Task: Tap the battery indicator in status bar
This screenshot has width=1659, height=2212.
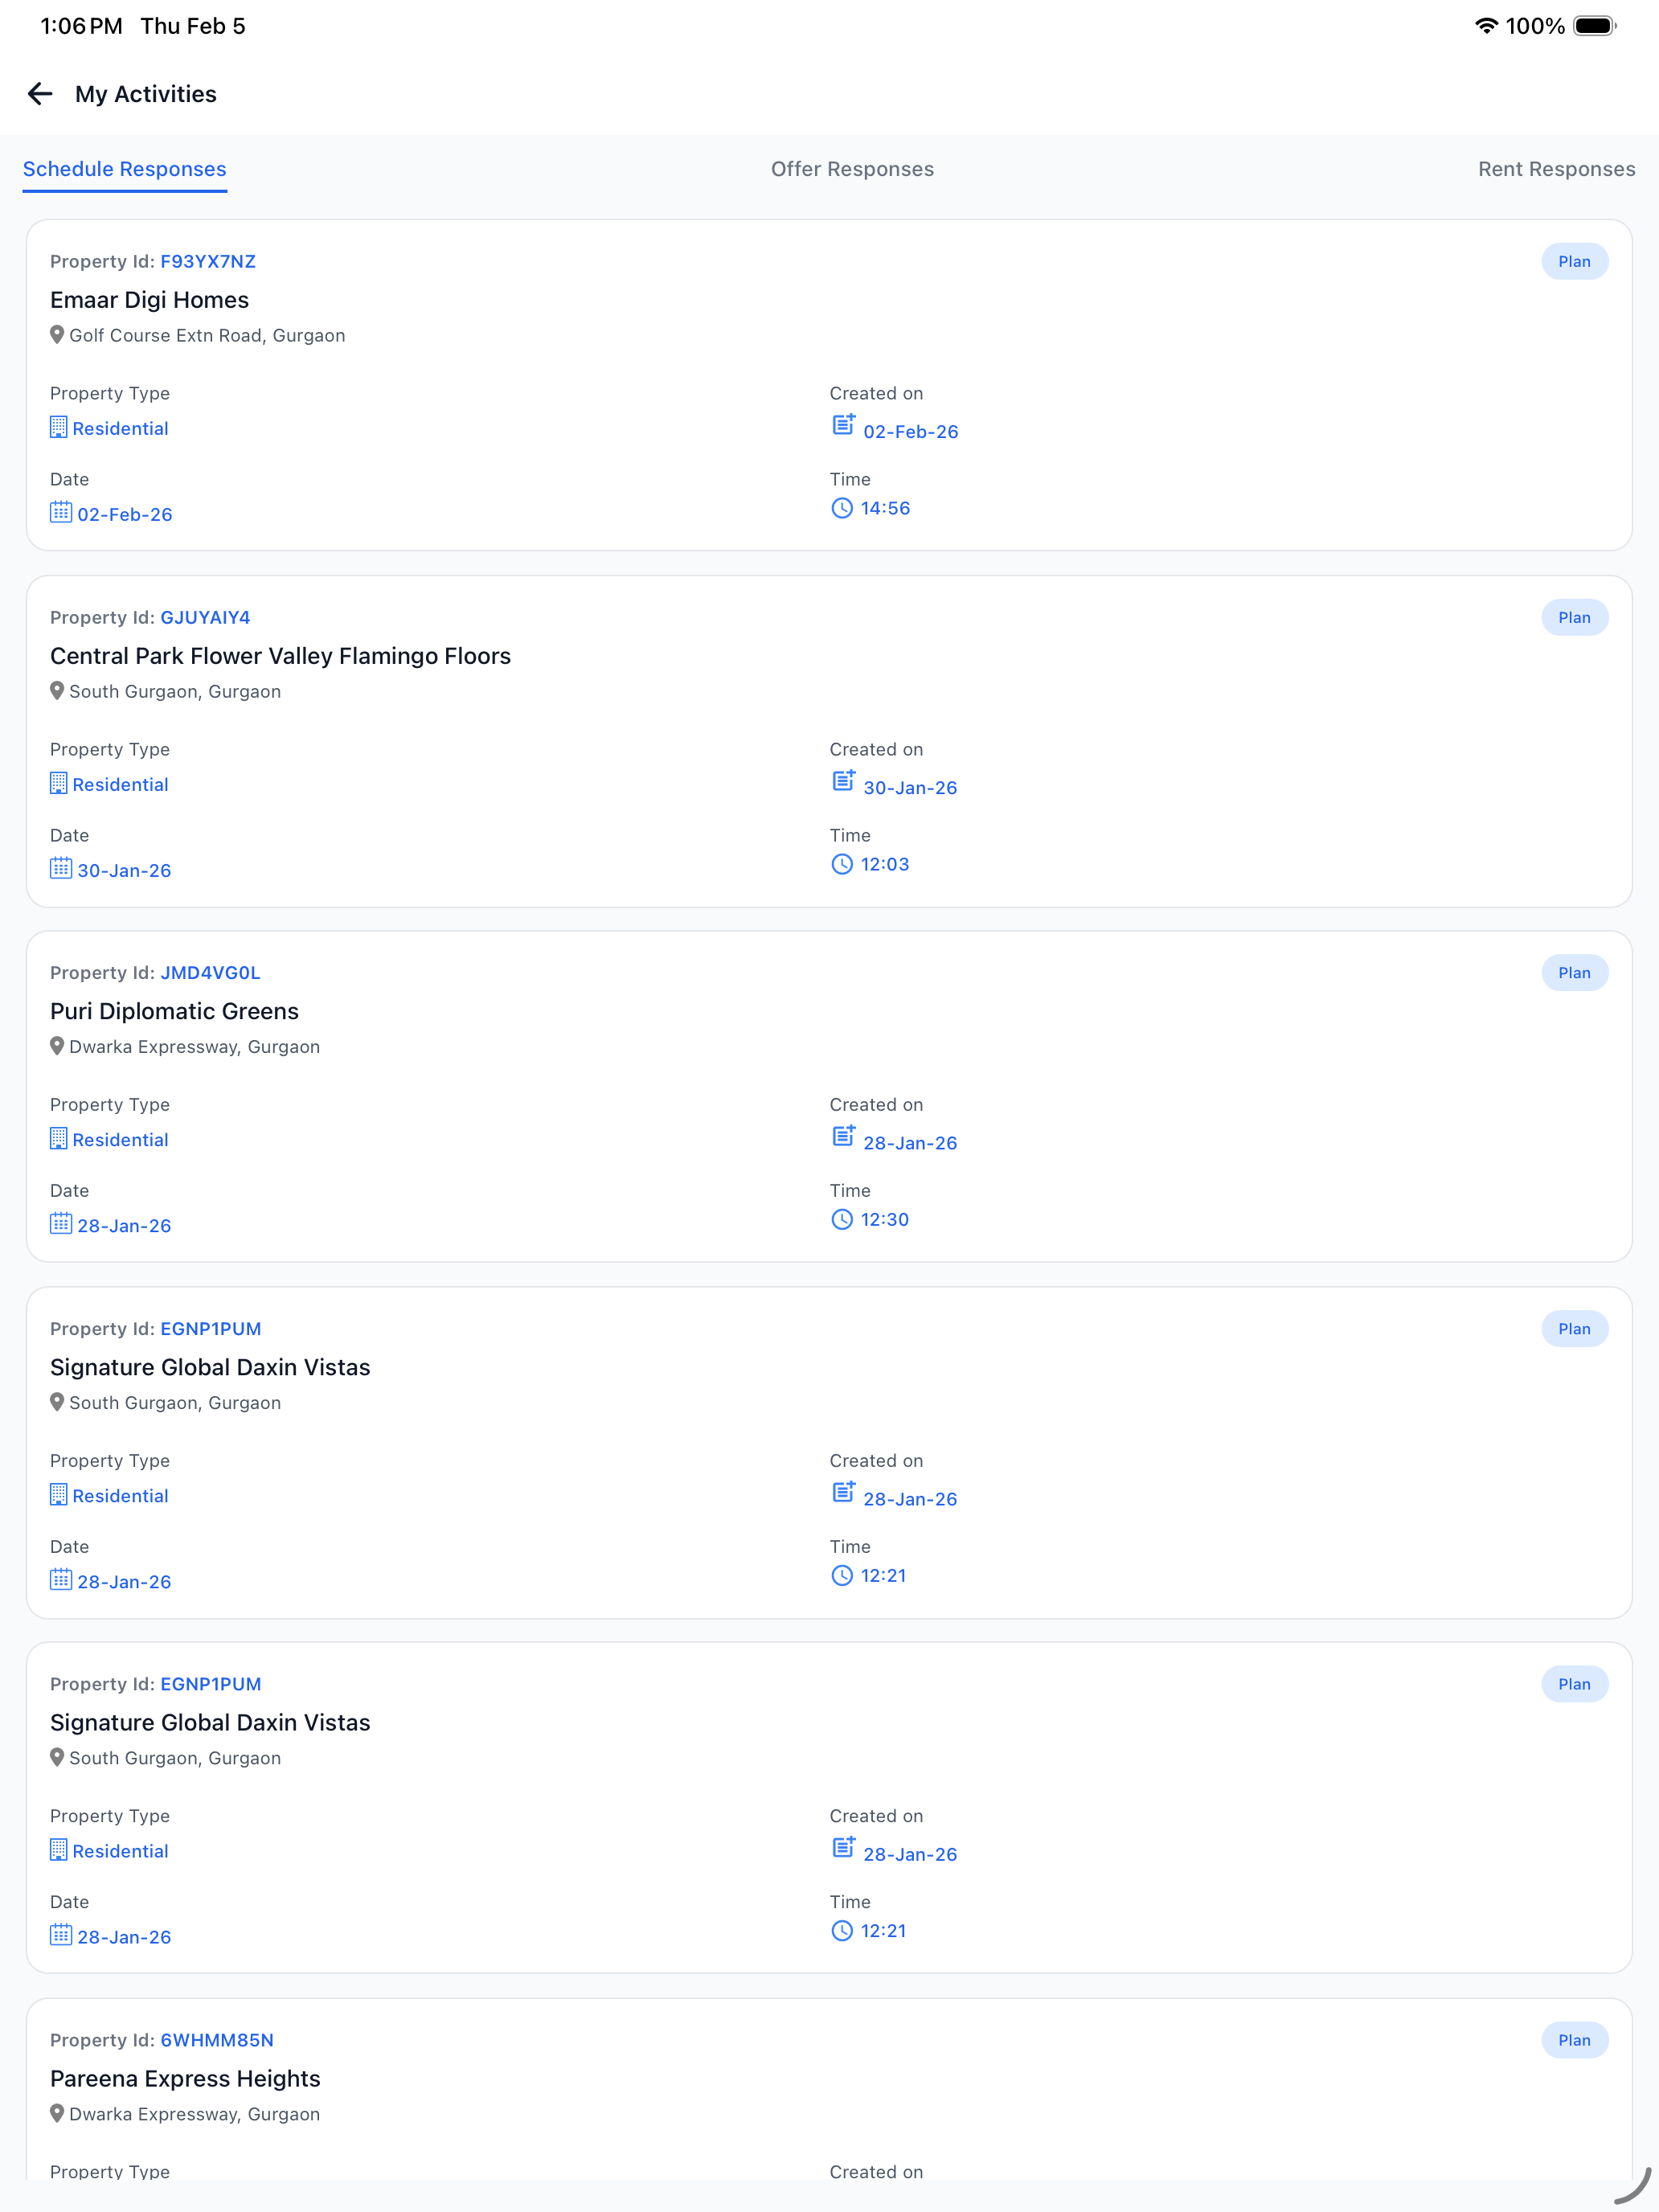Action: (x=1594, y=26)
